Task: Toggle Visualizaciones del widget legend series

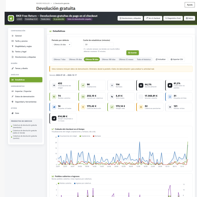Action: point(67,136)
